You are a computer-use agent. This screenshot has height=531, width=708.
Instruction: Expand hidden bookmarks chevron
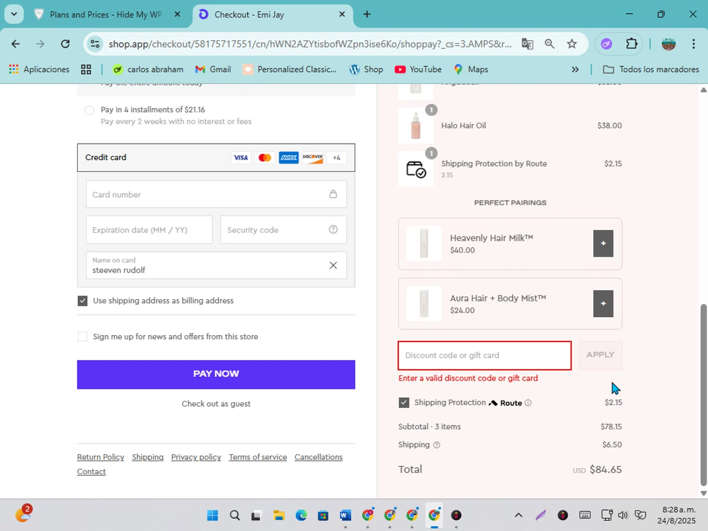coord(575,69)
